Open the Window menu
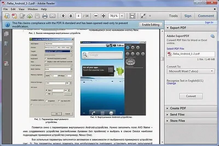219x146 pixels. (x=33, y=9)
